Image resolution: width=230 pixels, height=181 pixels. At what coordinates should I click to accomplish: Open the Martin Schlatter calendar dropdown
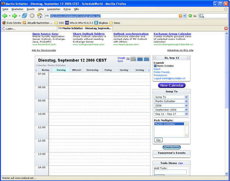[171, 101]
